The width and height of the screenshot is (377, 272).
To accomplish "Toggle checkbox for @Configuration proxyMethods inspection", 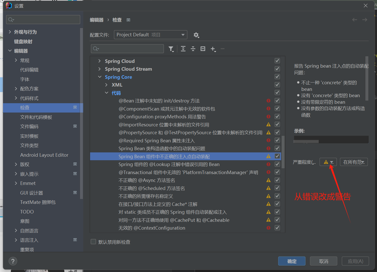I will tap(277, 117).
